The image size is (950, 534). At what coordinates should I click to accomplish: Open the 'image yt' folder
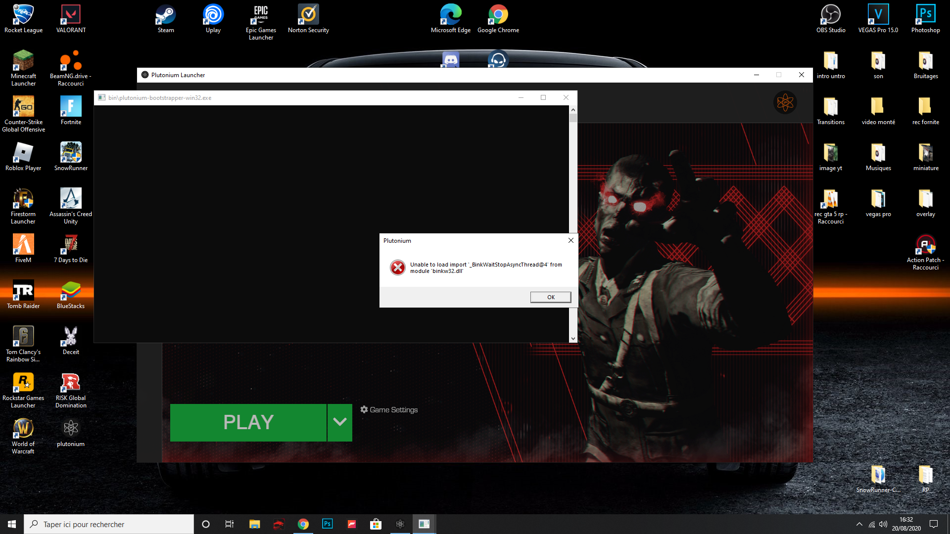click(831, 157)
